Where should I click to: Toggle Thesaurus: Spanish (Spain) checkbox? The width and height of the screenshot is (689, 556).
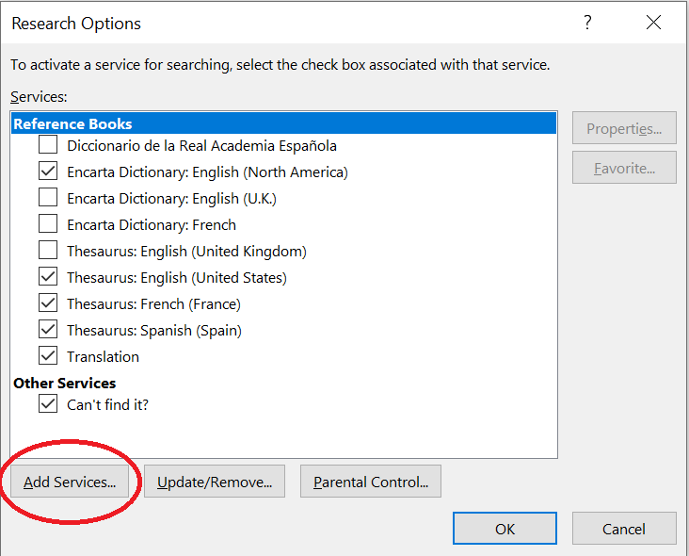(x=48, y=329)
